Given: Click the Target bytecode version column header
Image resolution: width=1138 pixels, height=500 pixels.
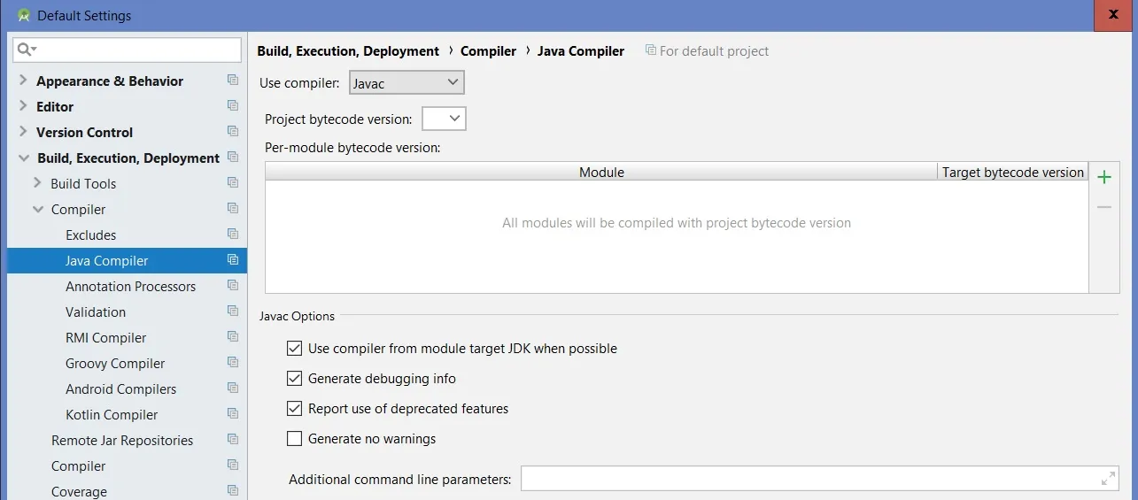Looking at the screenshot, I should pos(1012,173).
